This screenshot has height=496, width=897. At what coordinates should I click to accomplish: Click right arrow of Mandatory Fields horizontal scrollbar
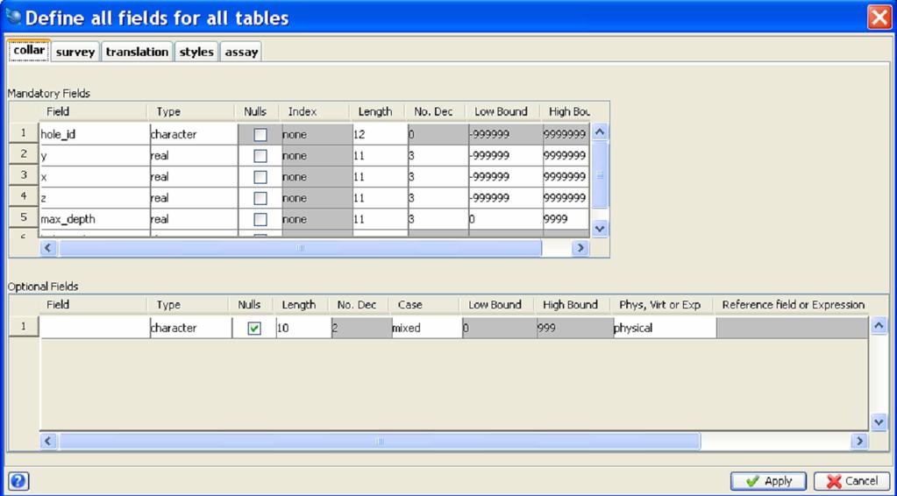click(x=580, y=248)
